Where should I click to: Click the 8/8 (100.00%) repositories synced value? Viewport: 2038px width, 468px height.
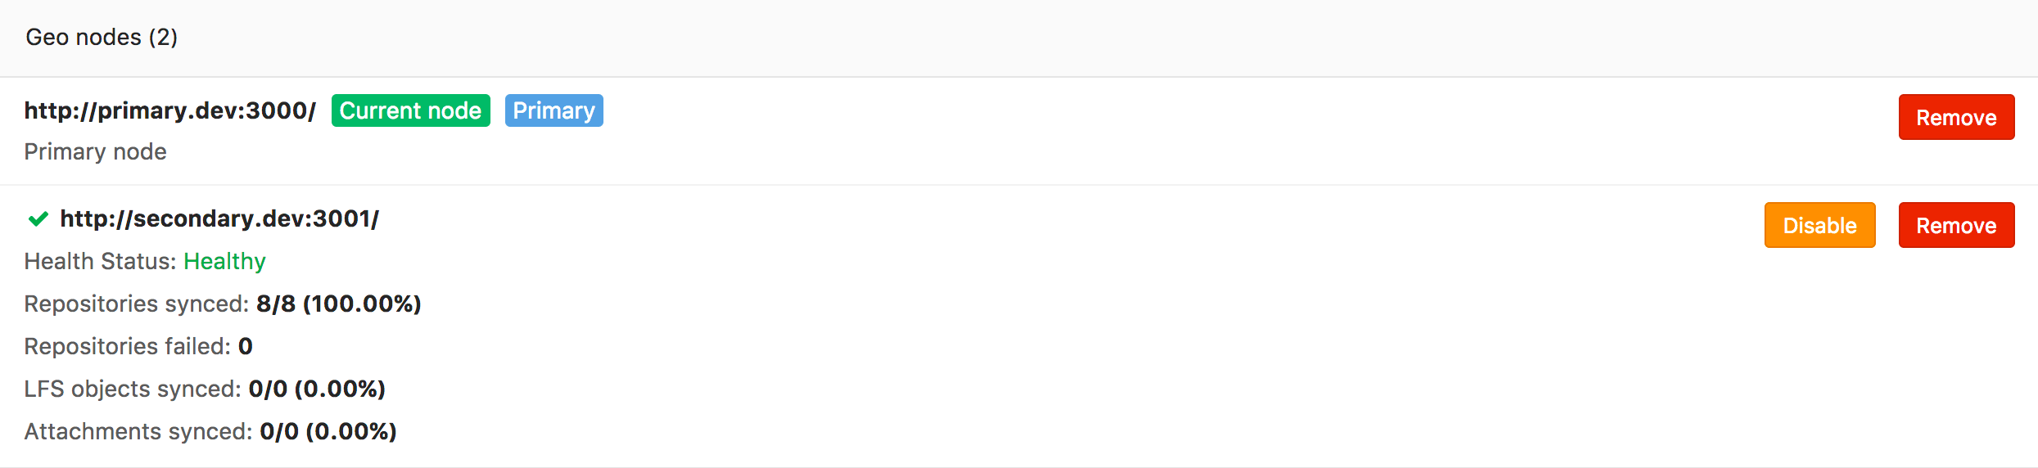(338, 304)
